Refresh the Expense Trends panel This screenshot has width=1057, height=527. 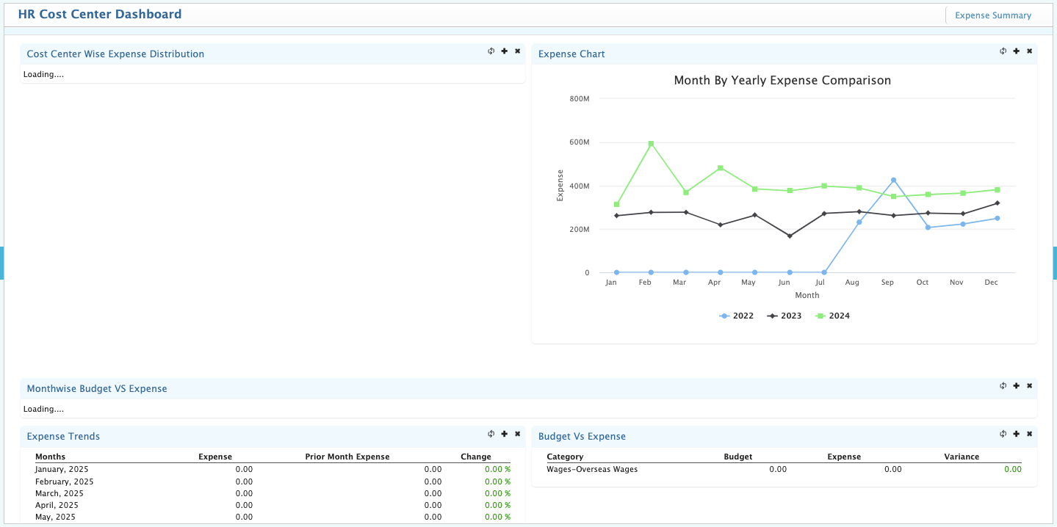pyautogui.click(x=489, y=434)
